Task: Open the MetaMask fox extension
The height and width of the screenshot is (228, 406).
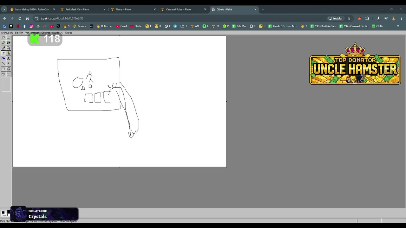Action: [x=359, y=18]
